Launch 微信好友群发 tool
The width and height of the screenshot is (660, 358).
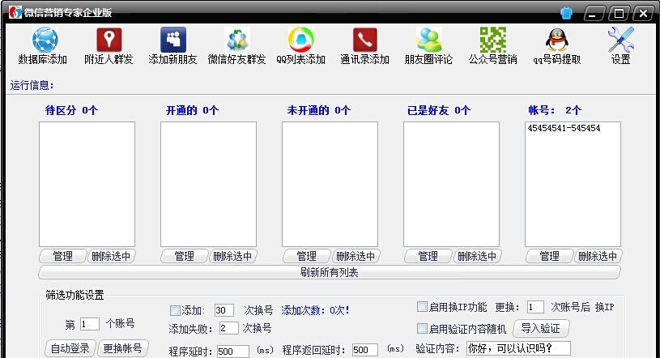coord(237,40)
